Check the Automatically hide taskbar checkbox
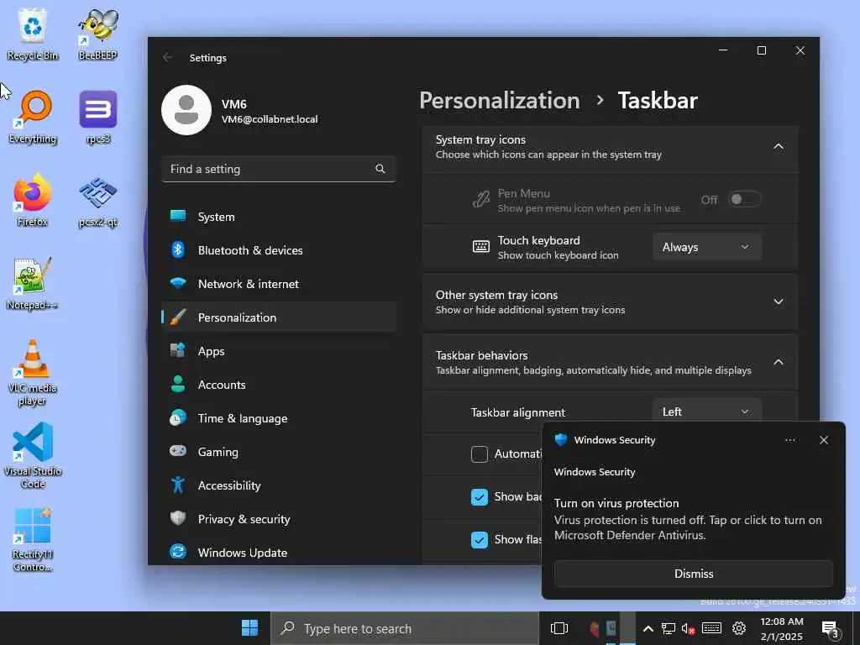The image size is (860, 645). pos(480,454)
